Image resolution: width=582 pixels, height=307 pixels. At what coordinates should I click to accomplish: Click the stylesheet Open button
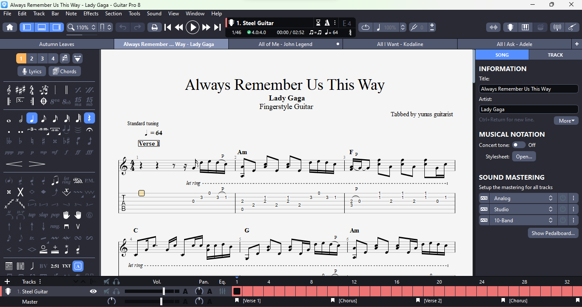point(524,157)
